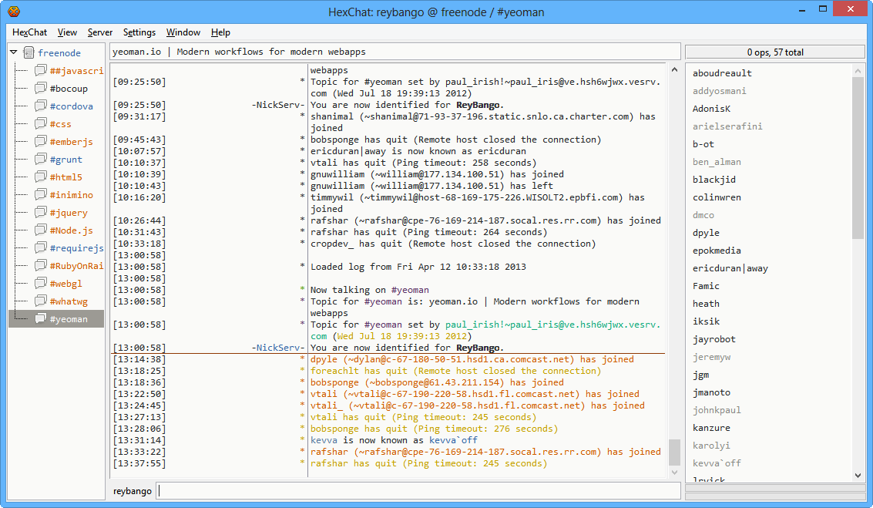Click the #jquery channel icon

pos(40,212)
